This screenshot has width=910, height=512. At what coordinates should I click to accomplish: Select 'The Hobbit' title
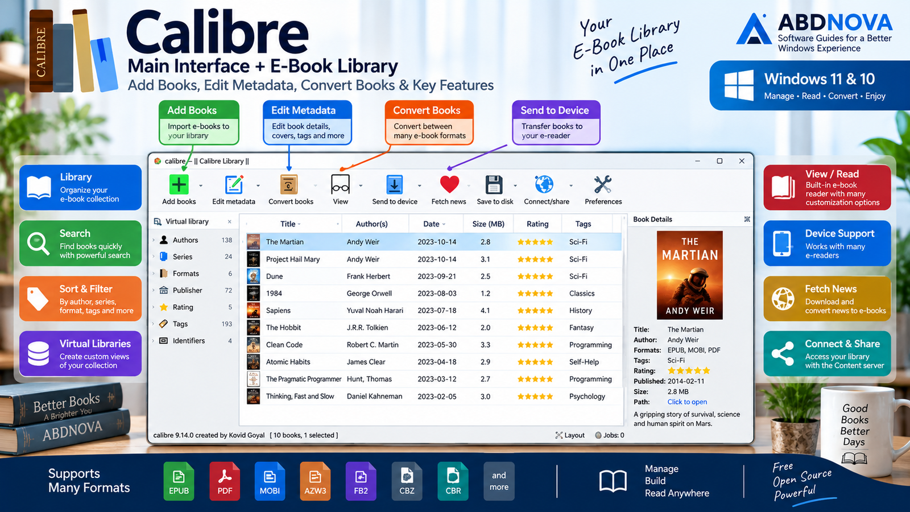pyautogui.click(x=283, y=327)
